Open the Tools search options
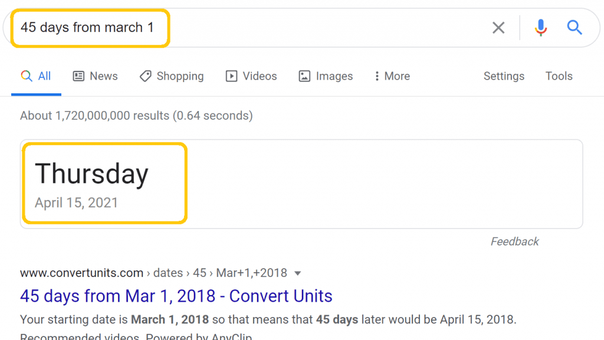Screen dimensions: 604x340 [x=559, y=76]
